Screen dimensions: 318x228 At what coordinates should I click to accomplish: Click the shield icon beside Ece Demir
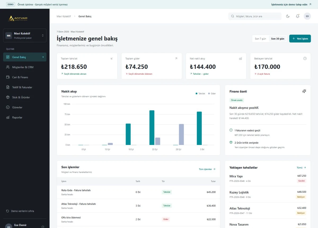click(x=43, y=227)
